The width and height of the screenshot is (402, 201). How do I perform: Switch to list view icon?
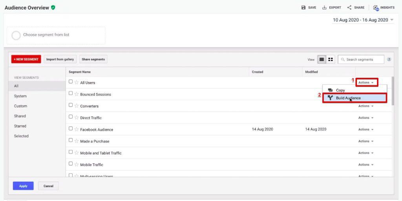(322, 60)
